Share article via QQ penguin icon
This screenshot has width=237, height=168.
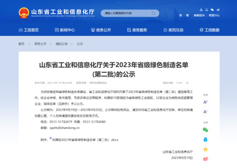click(205, 139)
